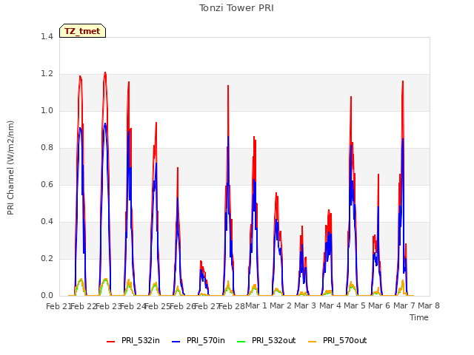Click the Feb 25 x-axis label

coord(158,306)
